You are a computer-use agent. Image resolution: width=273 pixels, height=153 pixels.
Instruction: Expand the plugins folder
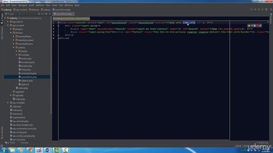click(x=11, y=29)
